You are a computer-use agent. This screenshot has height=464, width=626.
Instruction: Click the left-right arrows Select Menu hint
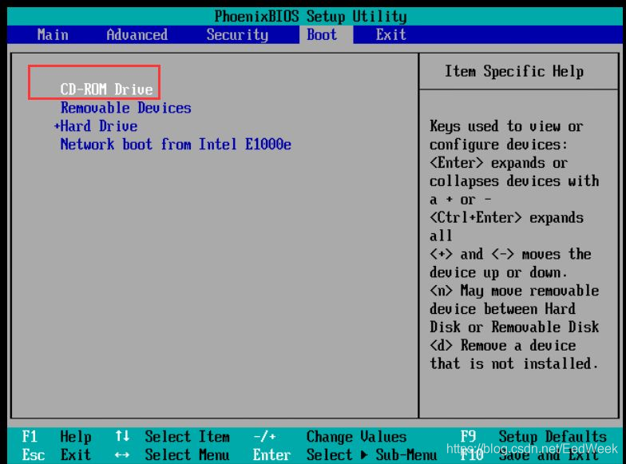172,455
